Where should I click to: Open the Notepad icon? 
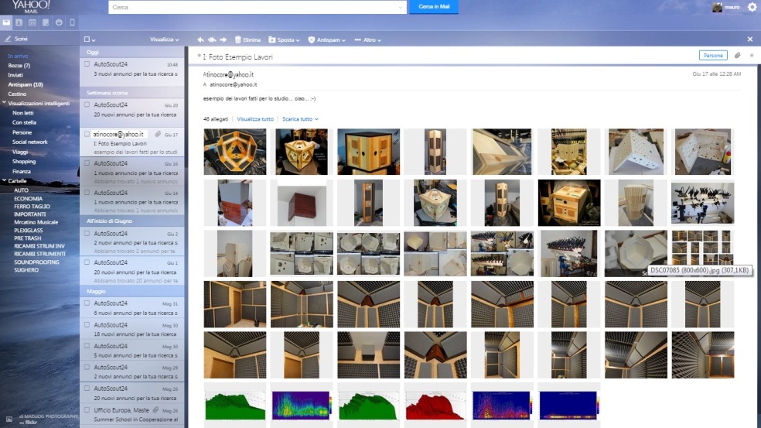[46, 23]
